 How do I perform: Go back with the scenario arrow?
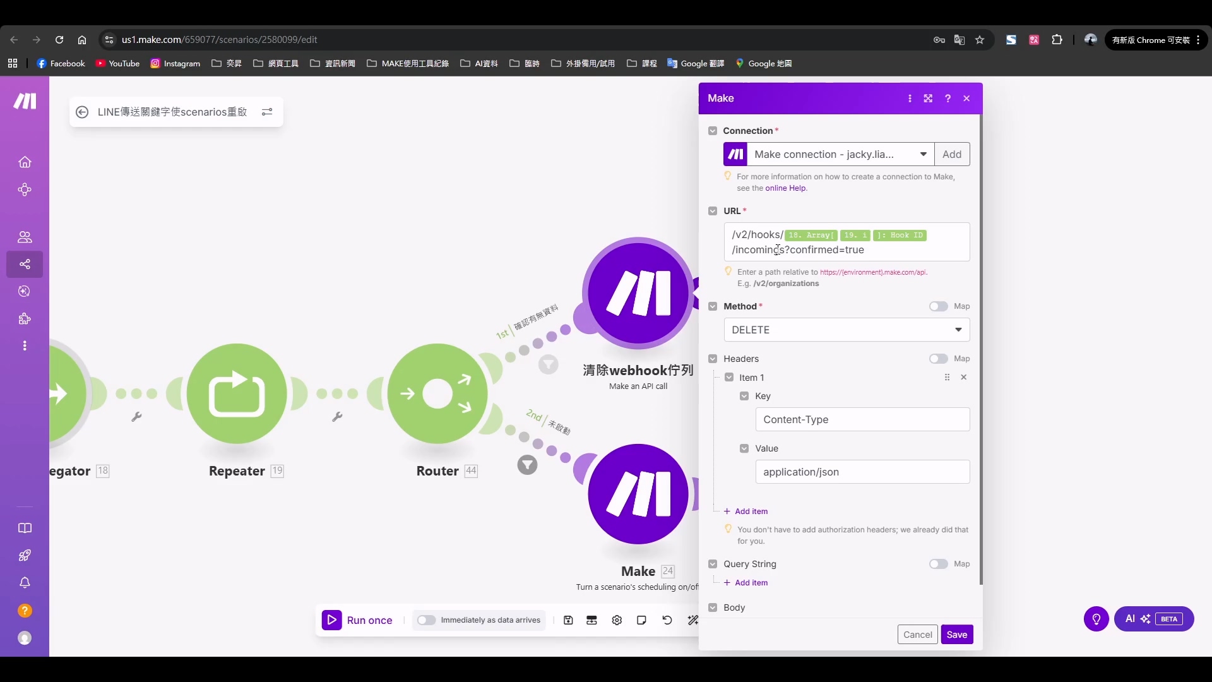(82, 112)
